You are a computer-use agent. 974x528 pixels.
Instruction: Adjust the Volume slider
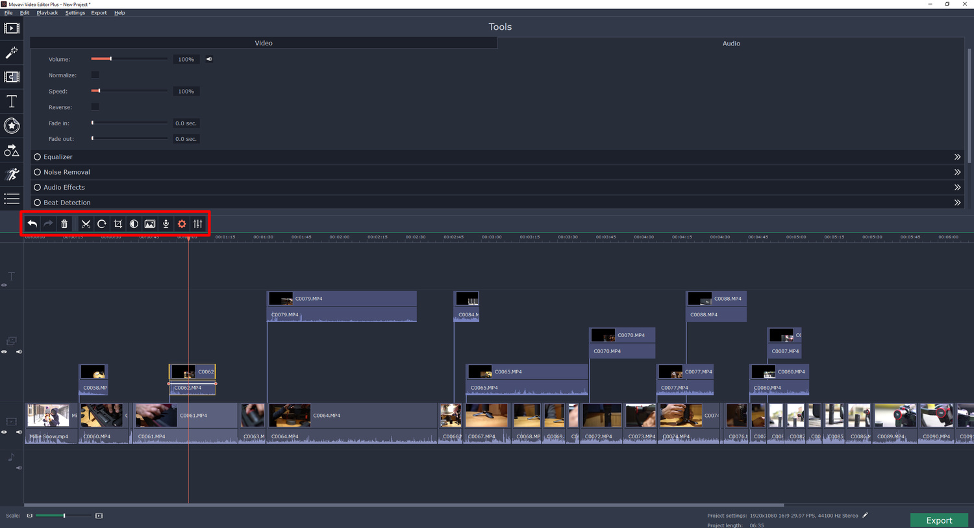click(129, 59)
